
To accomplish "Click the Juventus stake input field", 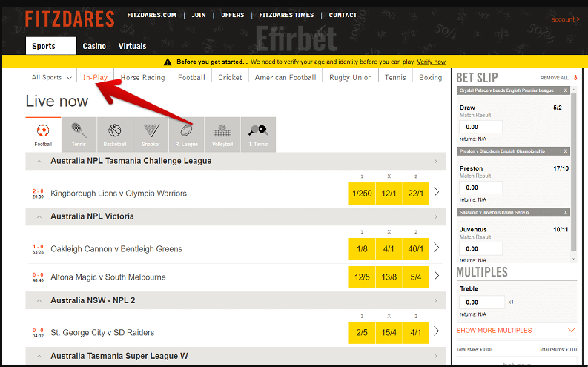I will point(480,248).
